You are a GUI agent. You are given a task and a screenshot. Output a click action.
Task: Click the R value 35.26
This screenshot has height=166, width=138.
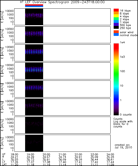110,157
